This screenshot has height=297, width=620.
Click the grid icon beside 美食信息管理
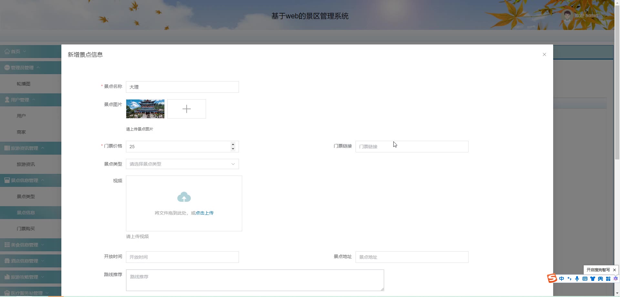[7, 244]
